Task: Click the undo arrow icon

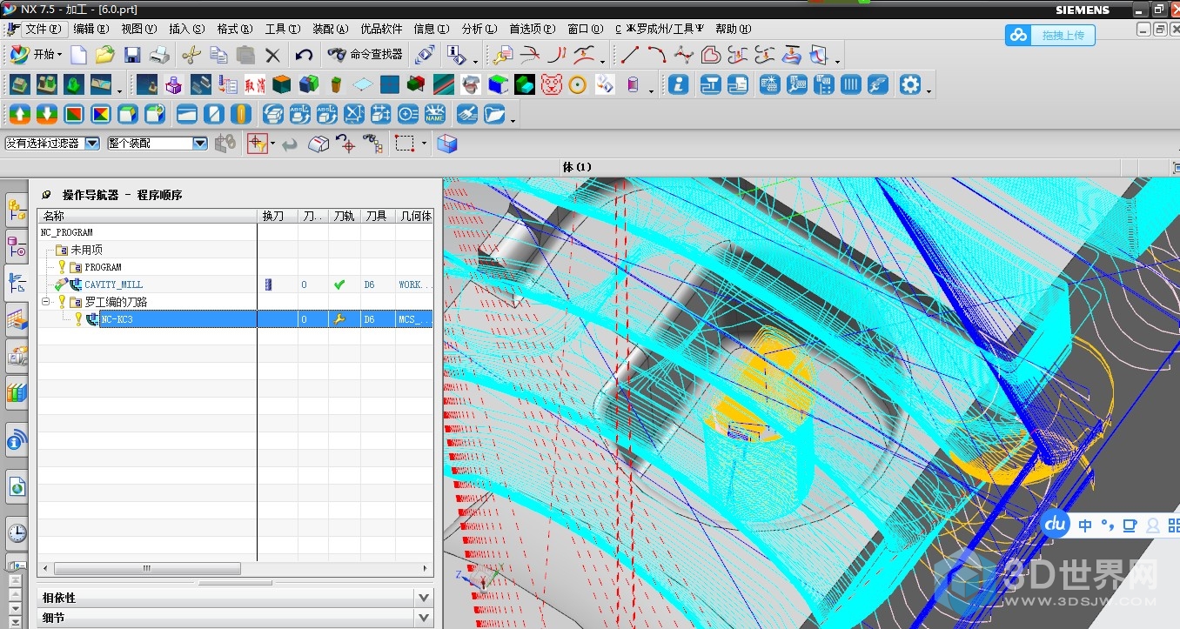Action: pyautogui.click(x=304, y=55)
